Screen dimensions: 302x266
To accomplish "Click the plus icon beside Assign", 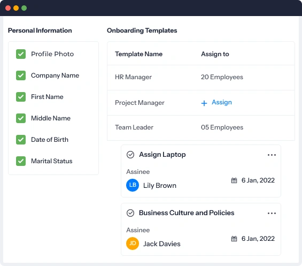I will (204, 103).
